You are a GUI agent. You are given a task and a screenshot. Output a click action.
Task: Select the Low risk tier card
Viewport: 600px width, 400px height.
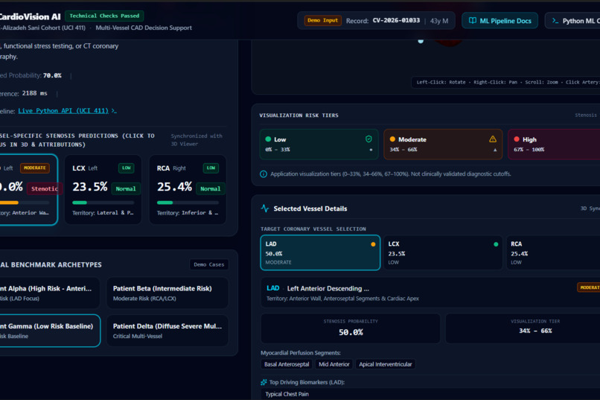[319, 145]
